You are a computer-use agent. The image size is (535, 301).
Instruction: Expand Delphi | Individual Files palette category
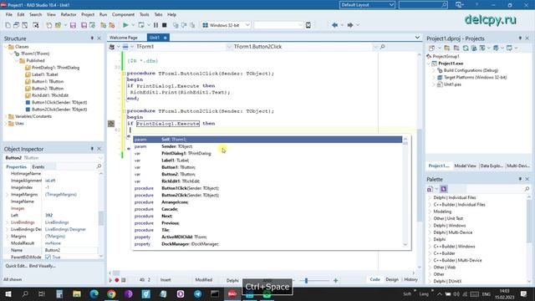click(430, 197)
